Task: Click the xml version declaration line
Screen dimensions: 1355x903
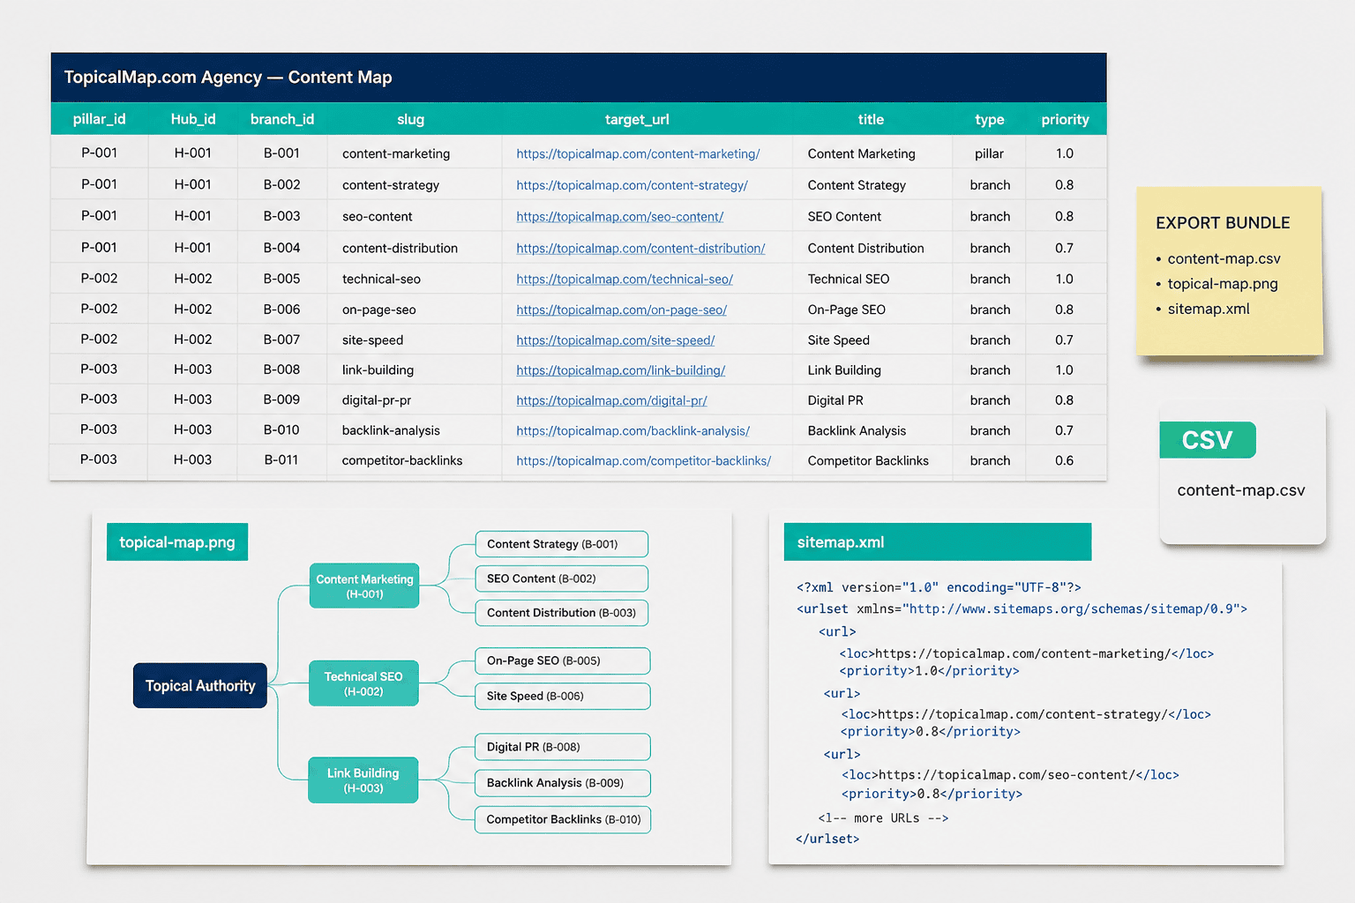Action: (939, 587)
